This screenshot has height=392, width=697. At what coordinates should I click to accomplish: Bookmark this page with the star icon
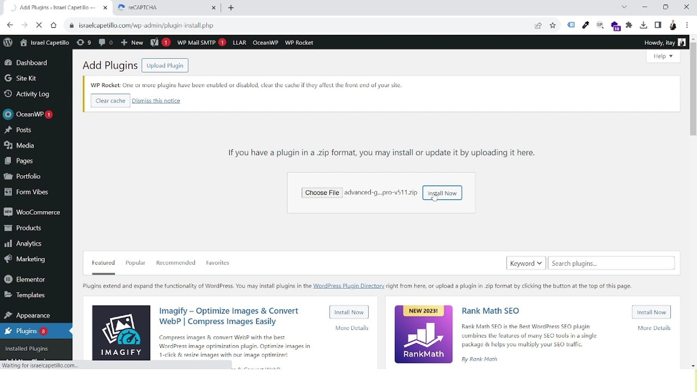point(553,25)
